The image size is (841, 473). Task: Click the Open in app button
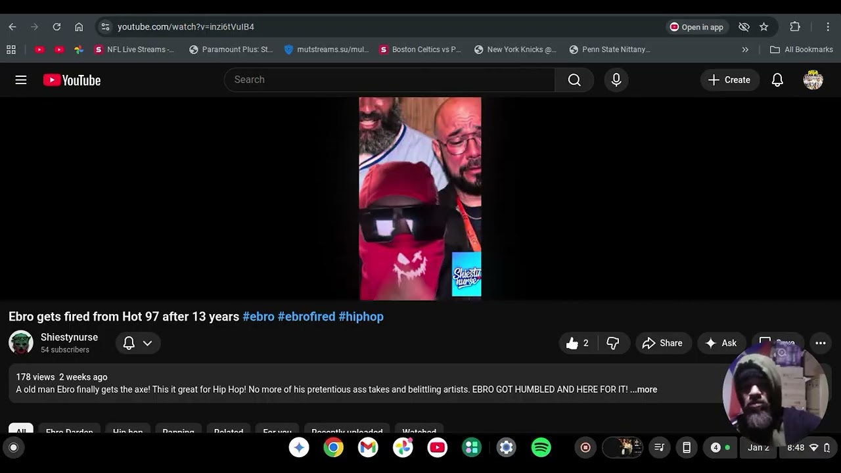pos(696,27)
